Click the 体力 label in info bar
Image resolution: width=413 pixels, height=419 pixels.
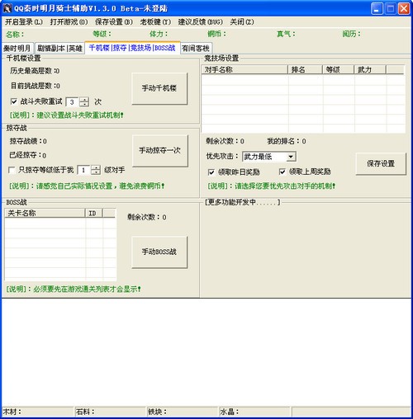tap(159, 34)
